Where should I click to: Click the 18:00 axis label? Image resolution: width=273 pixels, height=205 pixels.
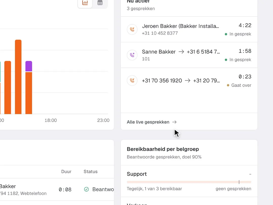coord(51,120)
